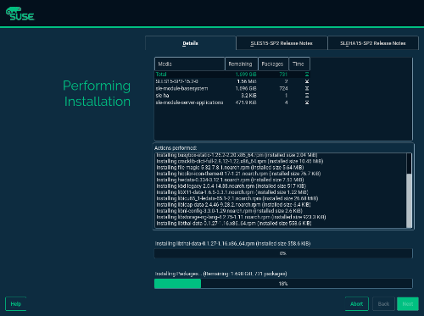Sort by the Media column header
The image size is (424, 316).
(190, 64)
